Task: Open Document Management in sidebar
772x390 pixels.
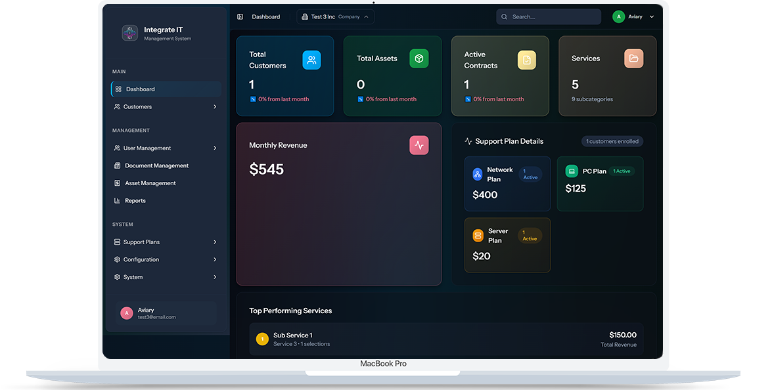Action: tap(156, 166)
